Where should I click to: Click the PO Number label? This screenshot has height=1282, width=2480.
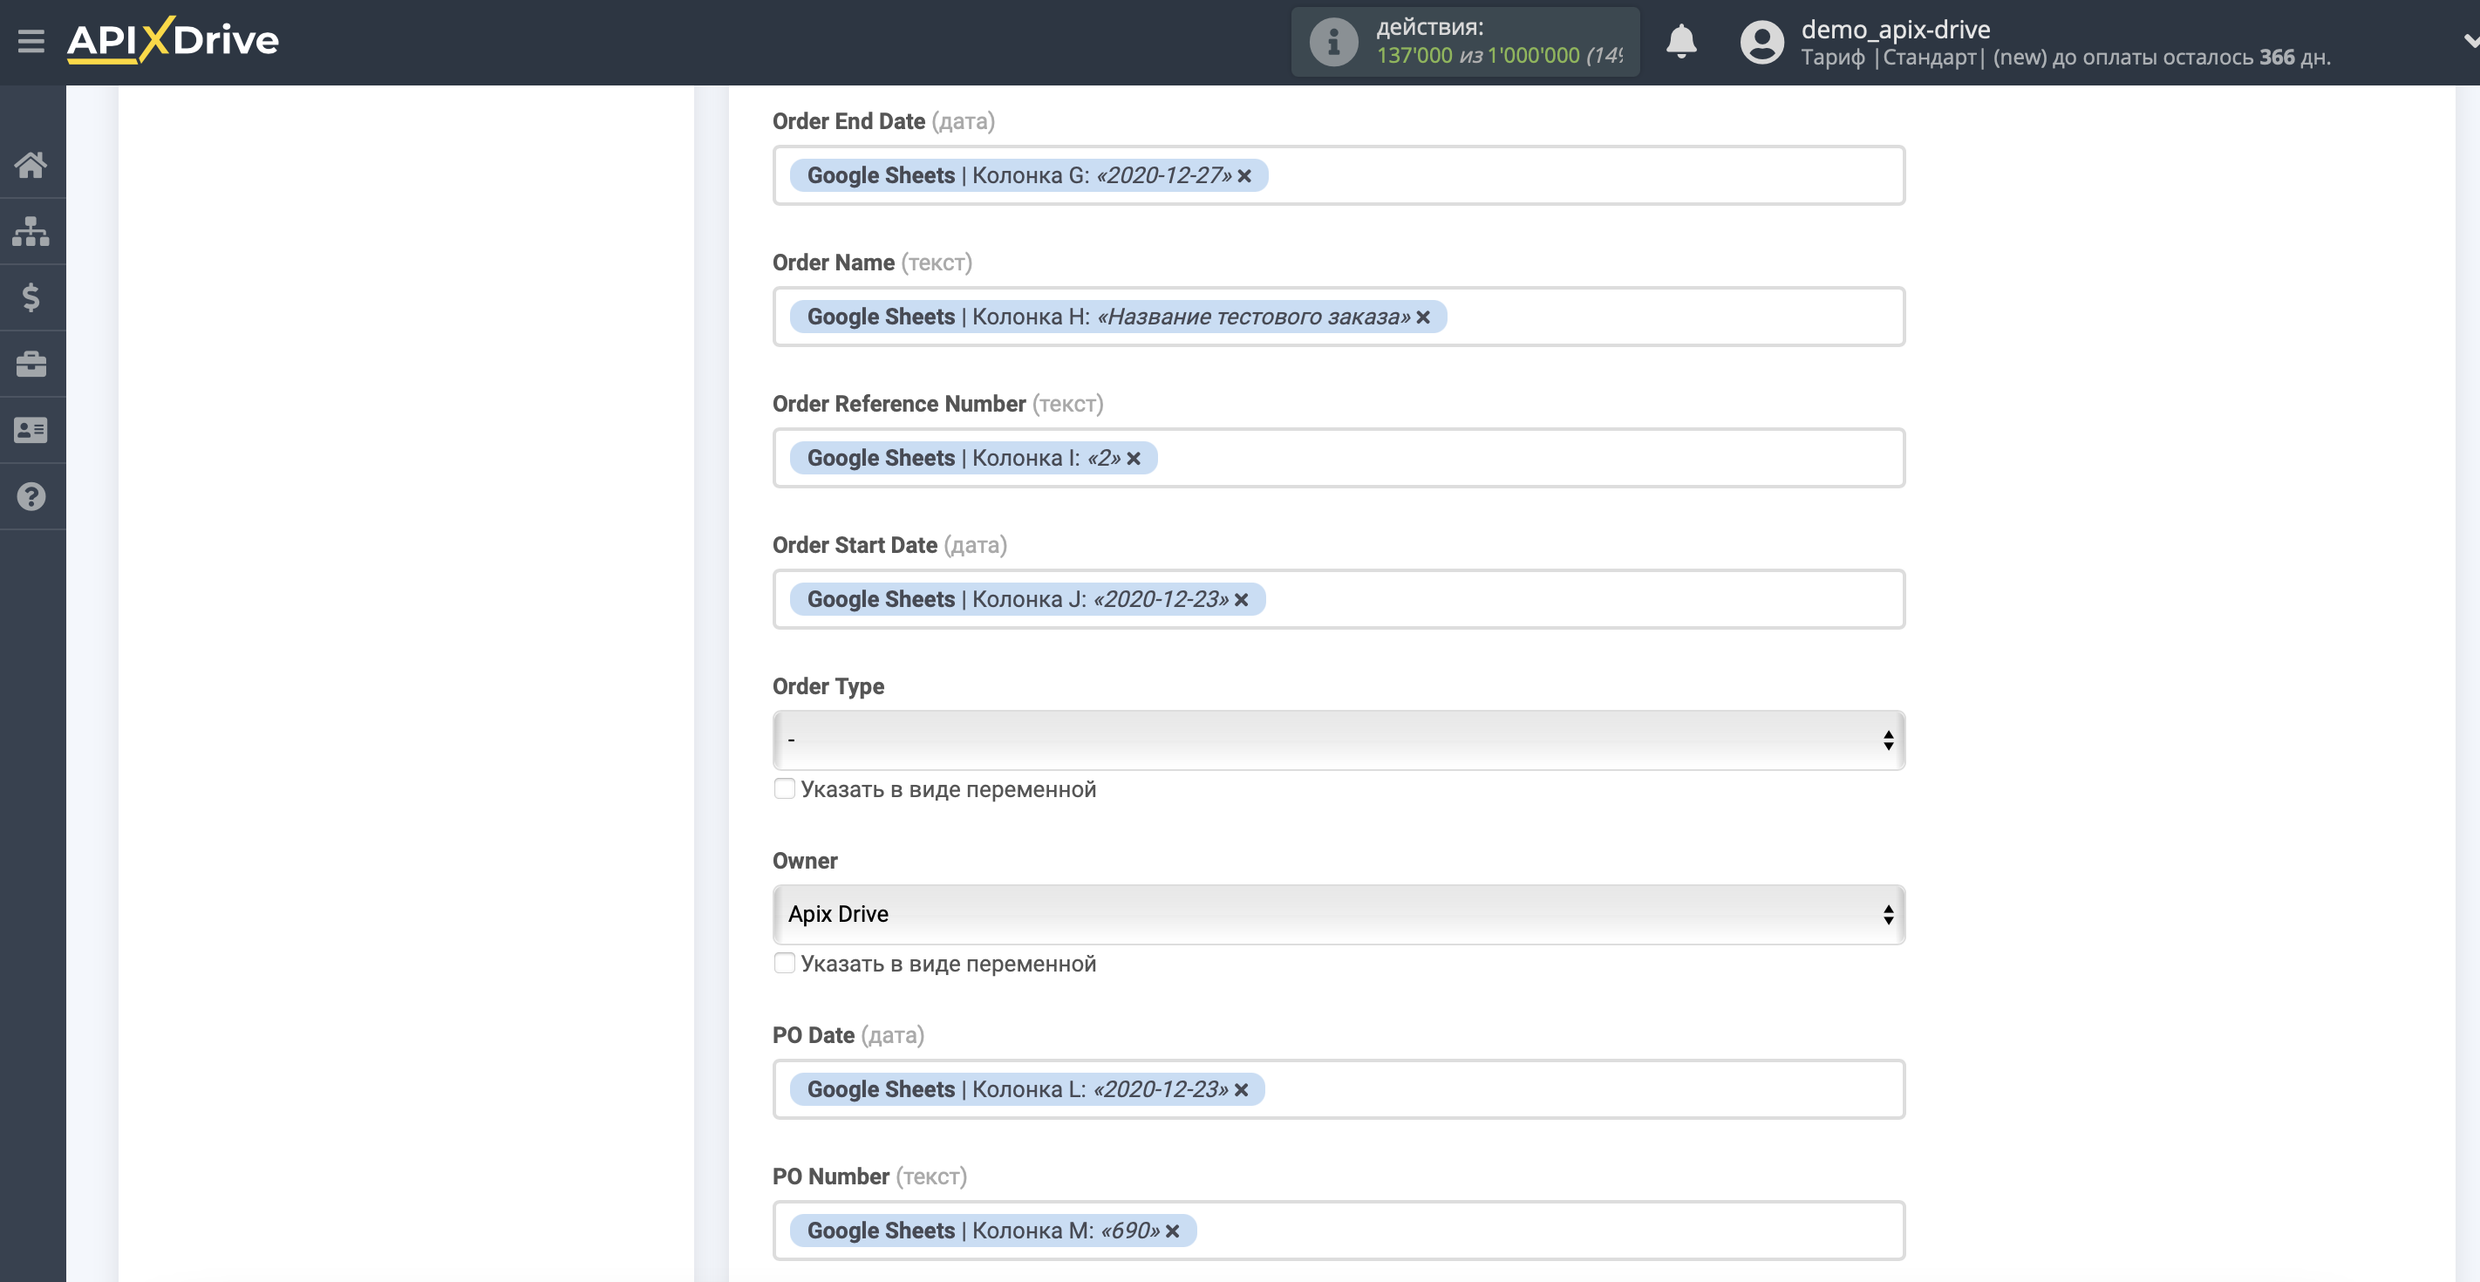coord(831,1177)
